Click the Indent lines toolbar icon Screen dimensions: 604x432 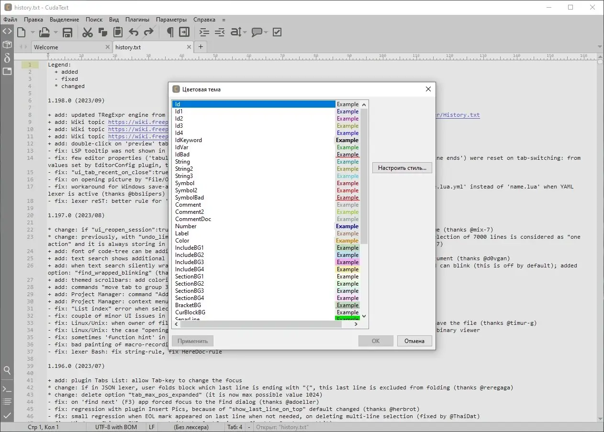pos(204,33)
